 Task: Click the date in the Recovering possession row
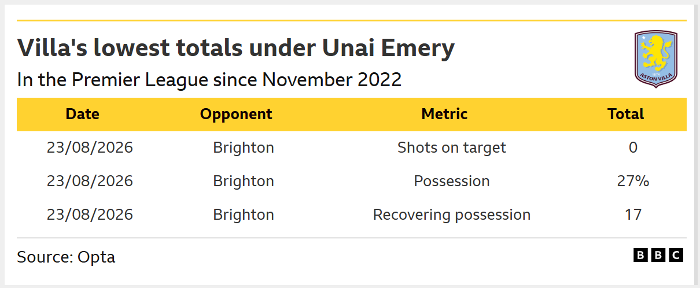(90, 215)
